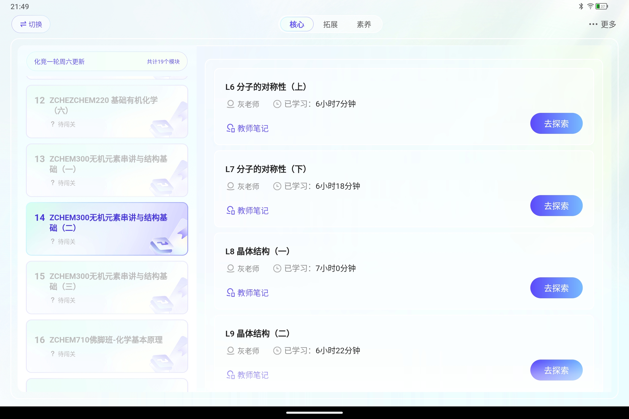Click 待闯关 status under module 16
This screenshot has width=629, height=419.
63,354
